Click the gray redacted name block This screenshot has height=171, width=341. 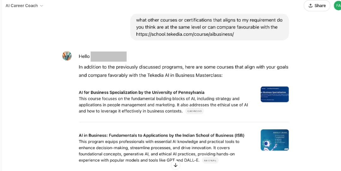(108, 56)
